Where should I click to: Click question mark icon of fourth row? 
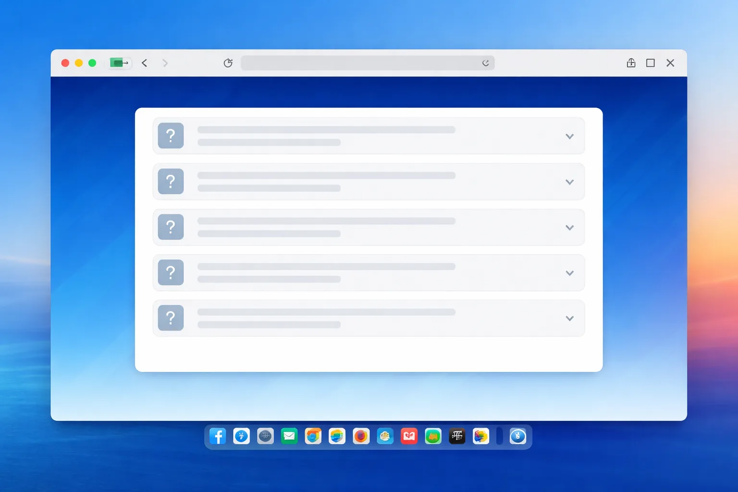point(171,272)
